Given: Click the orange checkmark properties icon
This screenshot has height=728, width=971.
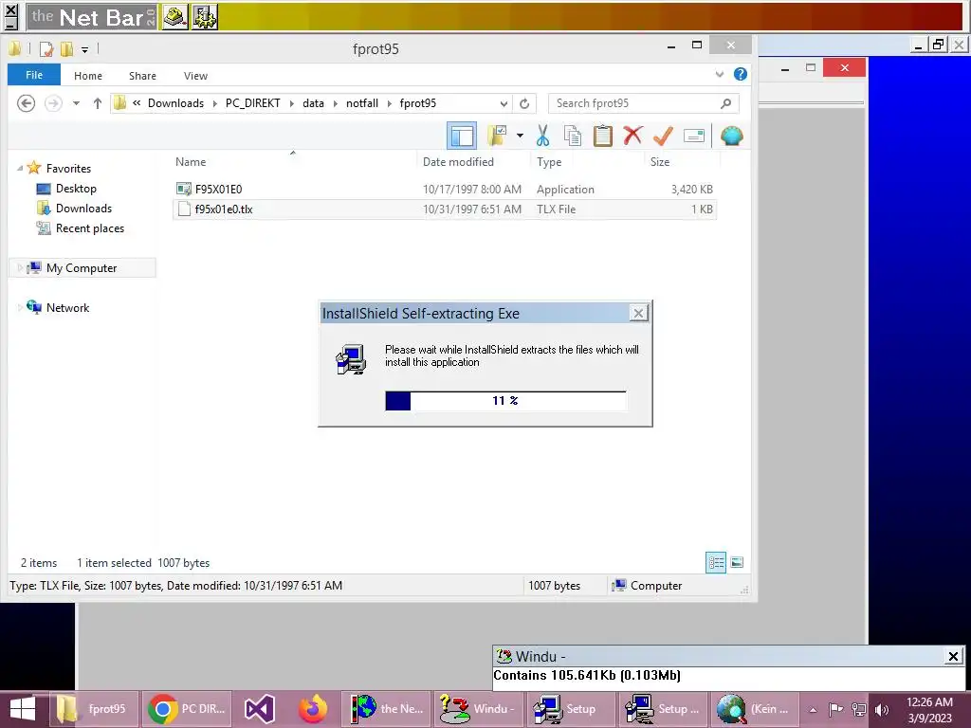Looking at the screenshot, I should pos(663,136).
